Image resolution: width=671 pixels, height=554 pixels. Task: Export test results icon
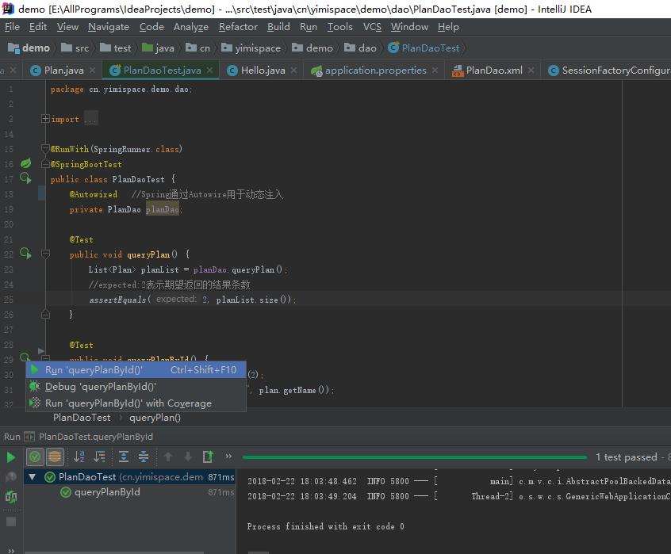(208, 457)
